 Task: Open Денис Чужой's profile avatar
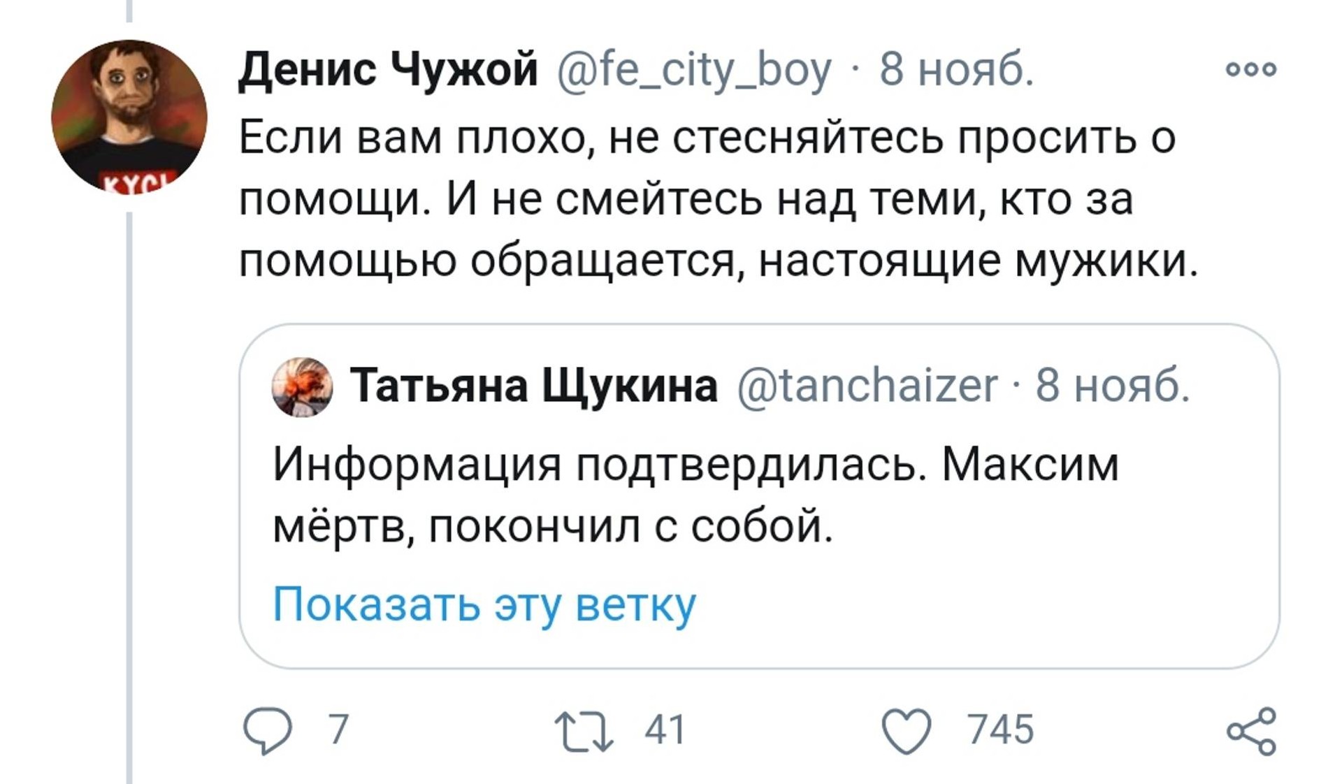[129, 116]
